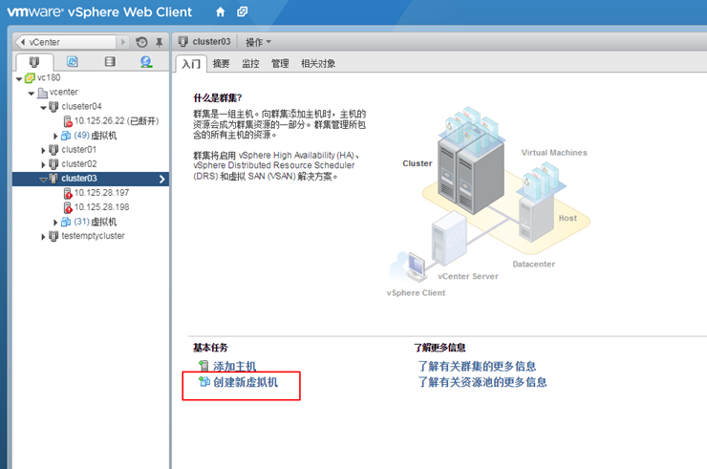Click the cluster03 icon in header

point(183,41)
